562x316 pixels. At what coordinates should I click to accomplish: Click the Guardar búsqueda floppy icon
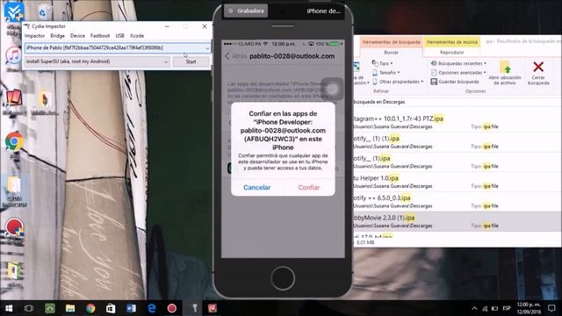434,82
